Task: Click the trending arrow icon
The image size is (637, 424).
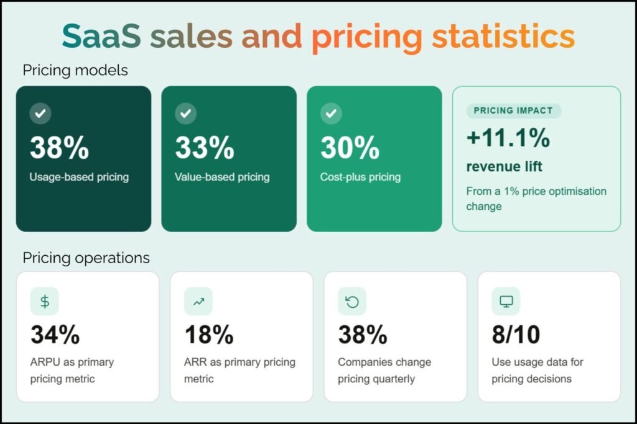Action: click(198, 302)
